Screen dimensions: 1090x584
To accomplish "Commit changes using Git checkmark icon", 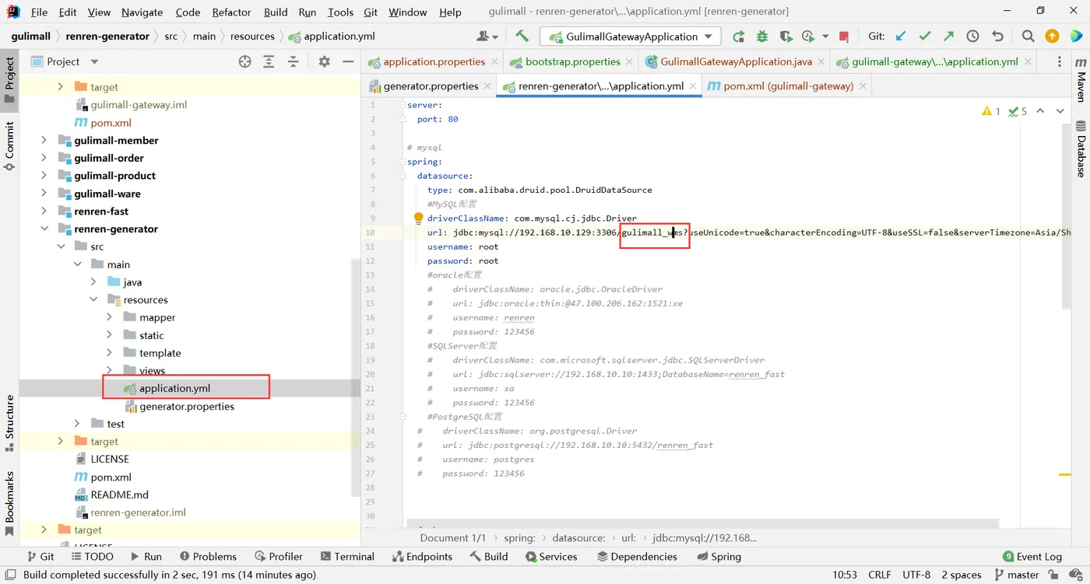I will [925, 36].
